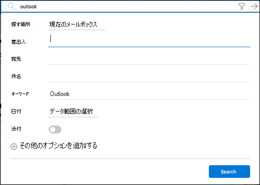
Task: Click the magnifying glass search icon
Action: pyautogui.click(x=11, y=6)
